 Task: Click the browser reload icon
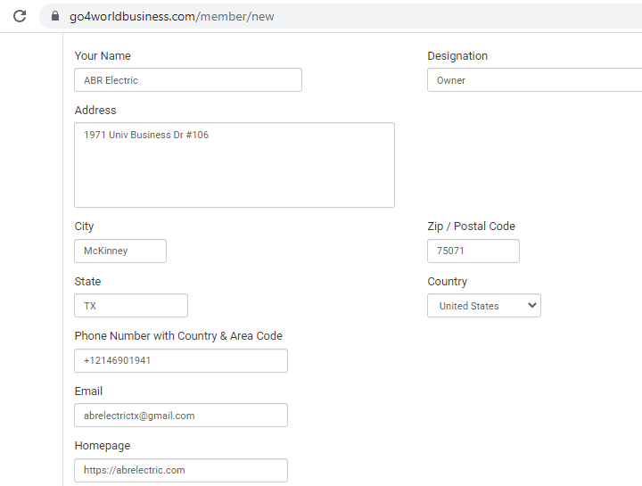click(x=20, y=16)
